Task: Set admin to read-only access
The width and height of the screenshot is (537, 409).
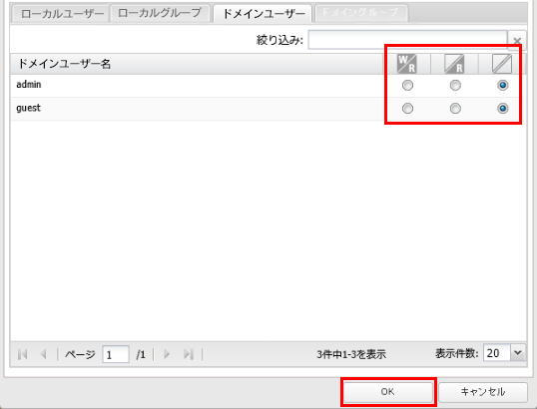Action: point(455,85)
